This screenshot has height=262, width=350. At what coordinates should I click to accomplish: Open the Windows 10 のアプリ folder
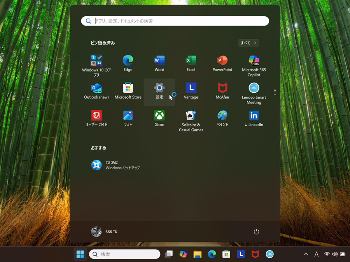click(x=96, y=66)
